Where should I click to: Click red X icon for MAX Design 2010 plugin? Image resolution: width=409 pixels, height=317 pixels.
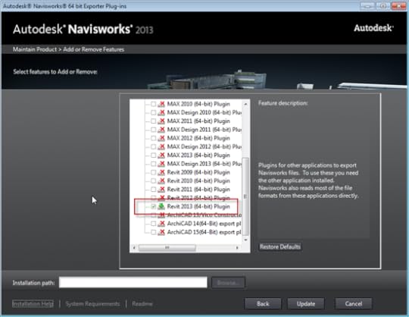[x=161, y=112]
